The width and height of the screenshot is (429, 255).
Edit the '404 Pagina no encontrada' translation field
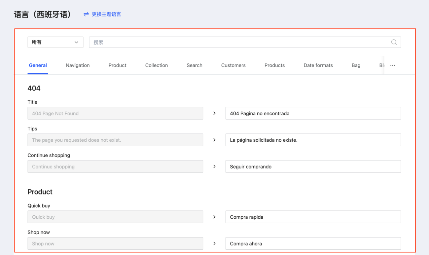(x=313, y=113)
